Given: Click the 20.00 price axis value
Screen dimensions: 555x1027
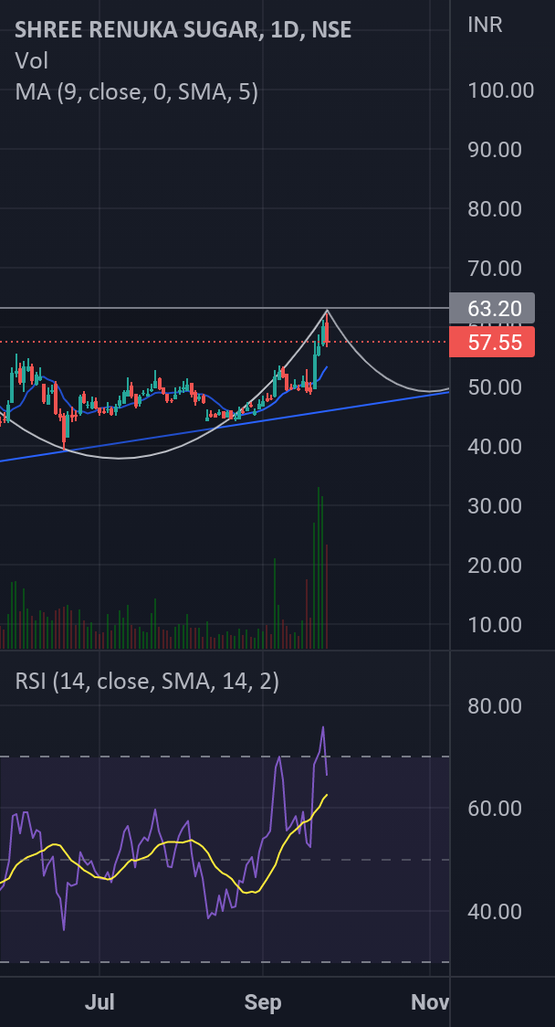Looking at the screenshot, I should coord(495,566).
